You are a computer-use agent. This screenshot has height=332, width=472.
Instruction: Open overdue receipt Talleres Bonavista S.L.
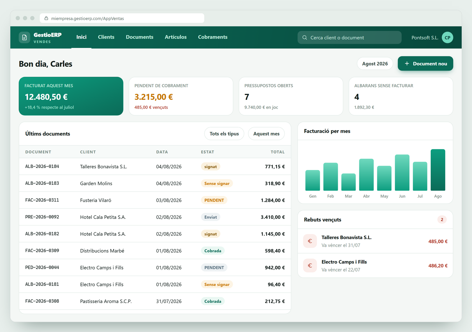click(375, 241)
